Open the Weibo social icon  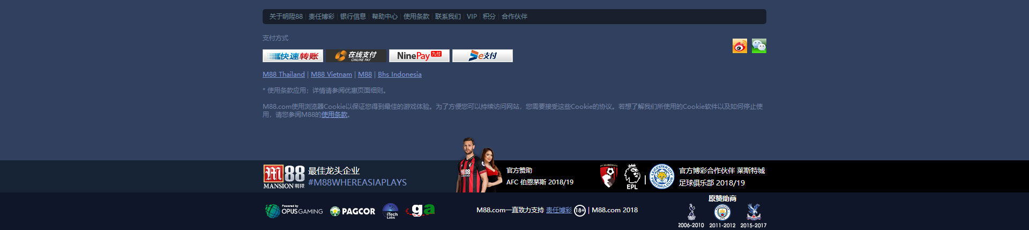tap(740, 46)
